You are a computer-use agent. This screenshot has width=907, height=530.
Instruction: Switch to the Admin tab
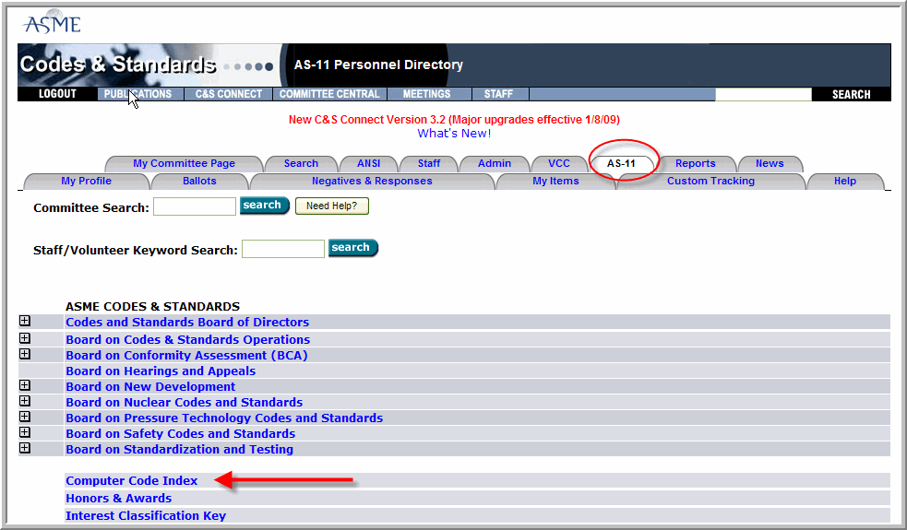[x=494, y=163]
